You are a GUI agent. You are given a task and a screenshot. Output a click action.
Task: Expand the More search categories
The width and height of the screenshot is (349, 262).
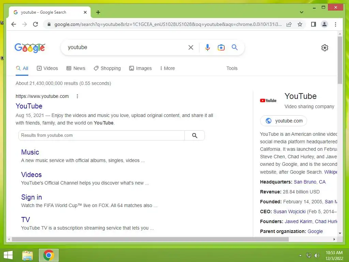click(167, 68)
